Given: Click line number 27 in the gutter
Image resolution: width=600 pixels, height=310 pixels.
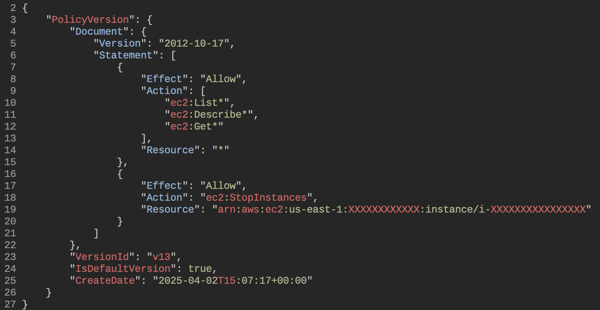Looking at the screenshot, I should (10, 304).
